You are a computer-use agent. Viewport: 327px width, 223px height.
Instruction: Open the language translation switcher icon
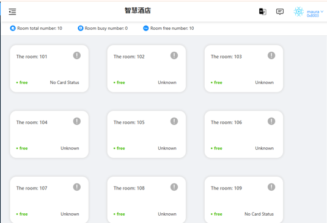263,12
